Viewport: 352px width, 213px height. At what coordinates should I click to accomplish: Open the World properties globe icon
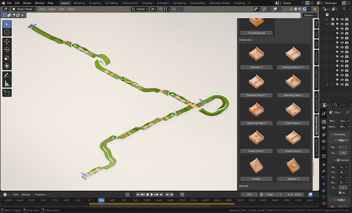tap(324, 148)
